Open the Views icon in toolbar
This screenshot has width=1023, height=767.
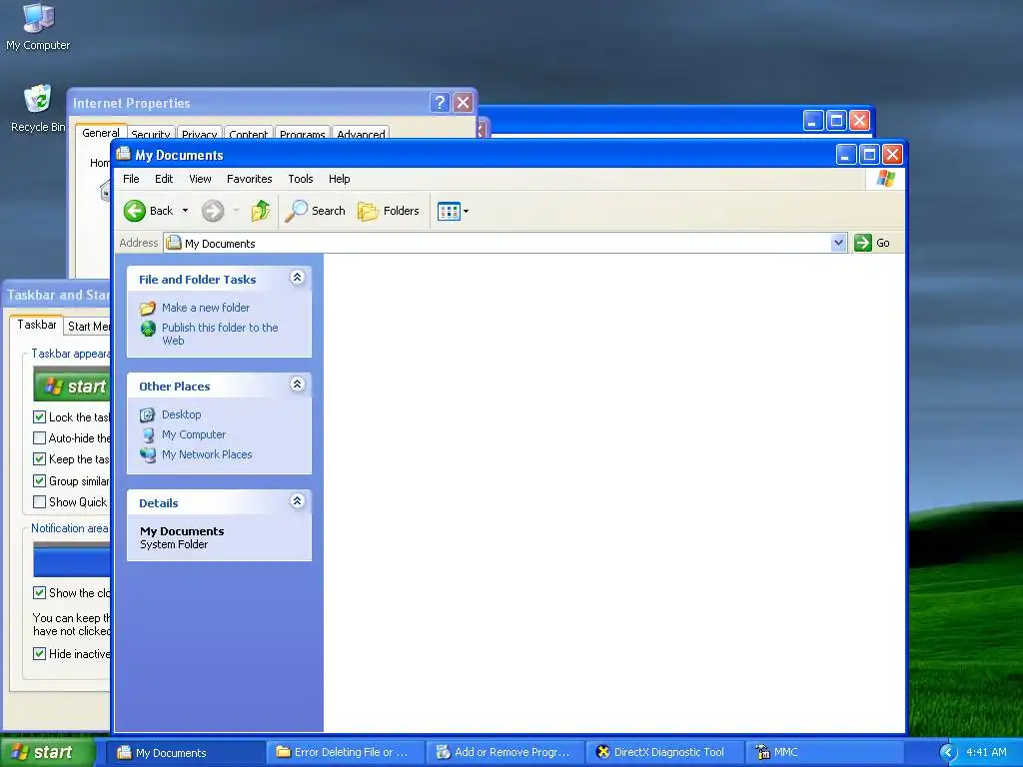pyautogui.click(x=449, y=212)
